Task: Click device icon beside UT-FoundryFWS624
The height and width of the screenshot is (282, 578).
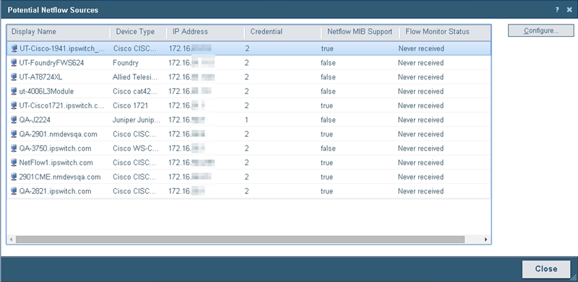Action: pos(14,63)
